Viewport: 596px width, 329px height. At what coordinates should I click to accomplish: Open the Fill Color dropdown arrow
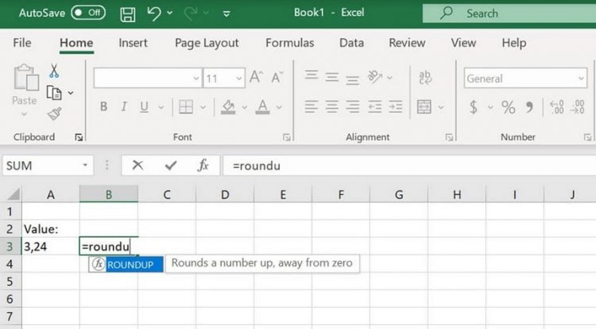tap(245, 107)
